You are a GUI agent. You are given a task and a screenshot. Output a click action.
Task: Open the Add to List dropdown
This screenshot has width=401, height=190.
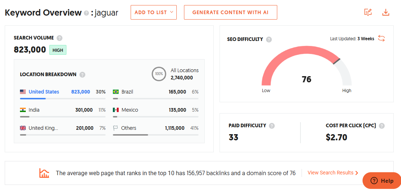154,12
